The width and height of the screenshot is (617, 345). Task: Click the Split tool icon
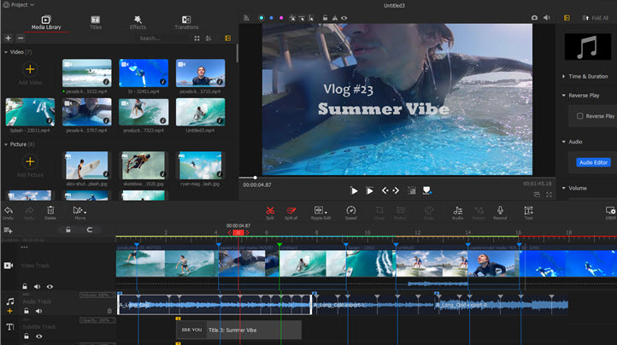click(270, 210)
